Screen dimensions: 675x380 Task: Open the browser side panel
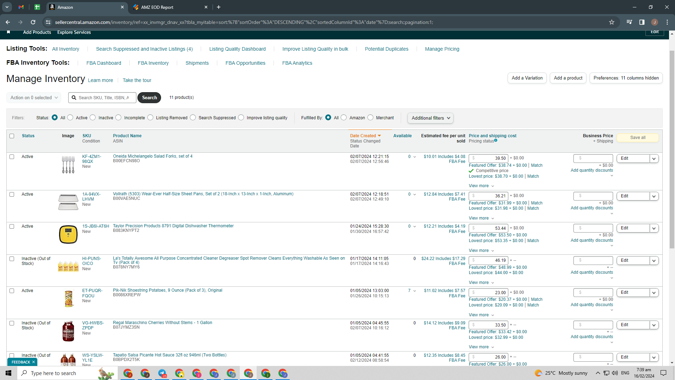coord(642,22)
